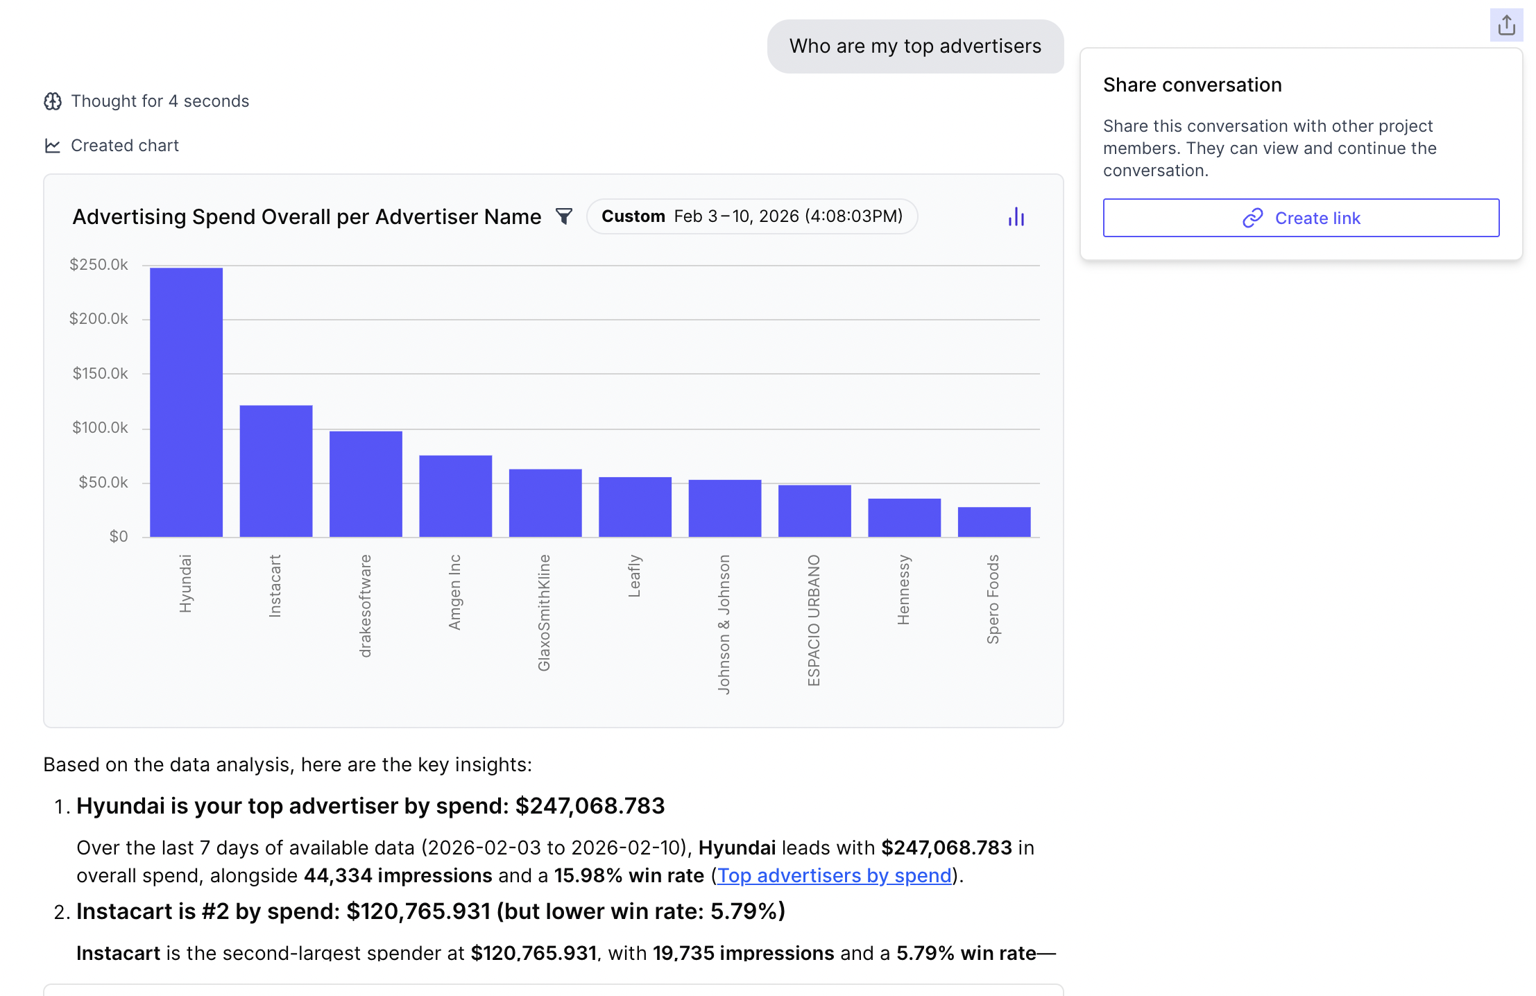Image resolution: width=1536 pixels, height=996 pixels.
Task: Click the brain icon beside Thought
Action: 53,101
